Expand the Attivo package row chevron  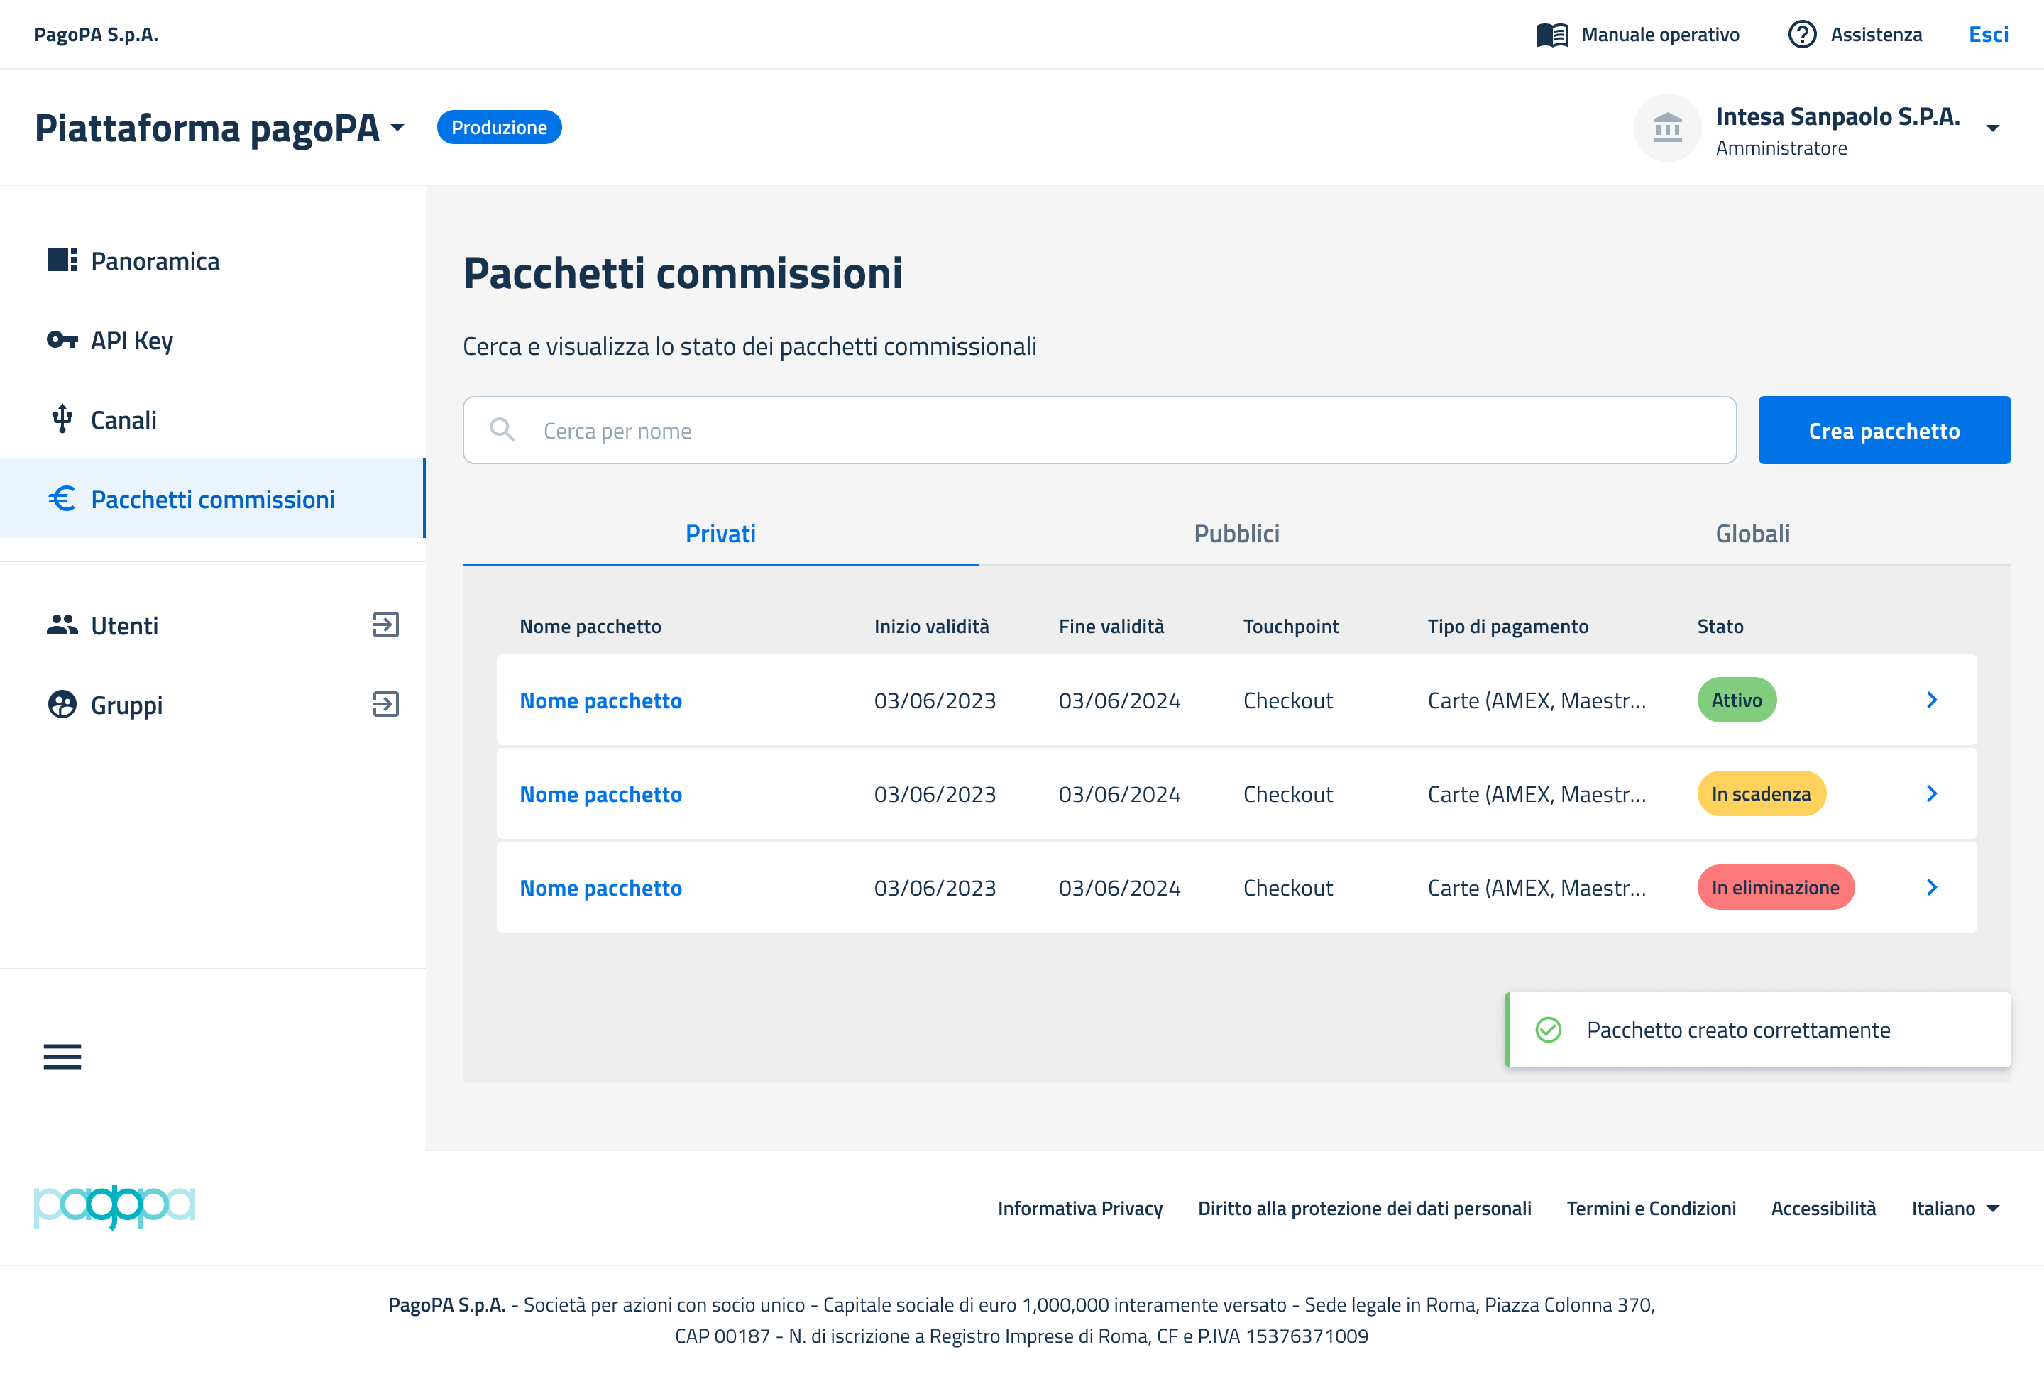click(1932, 700)
